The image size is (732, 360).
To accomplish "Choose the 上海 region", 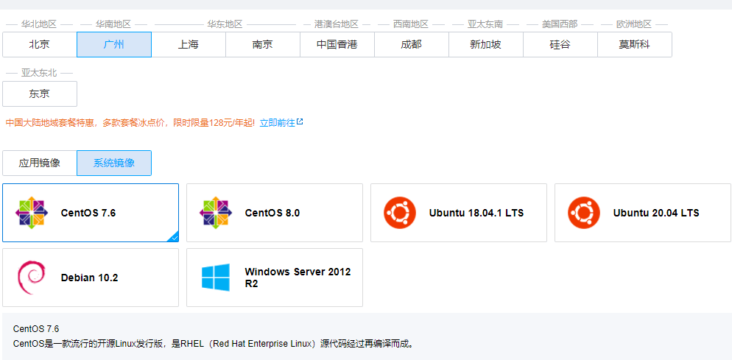I will pyautogui.click(x=189, y=45).
